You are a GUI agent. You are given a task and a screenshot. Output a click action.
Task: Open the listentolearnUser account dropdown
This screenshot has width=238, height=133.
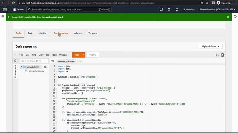pyautogui.click(x=218, y=10)
